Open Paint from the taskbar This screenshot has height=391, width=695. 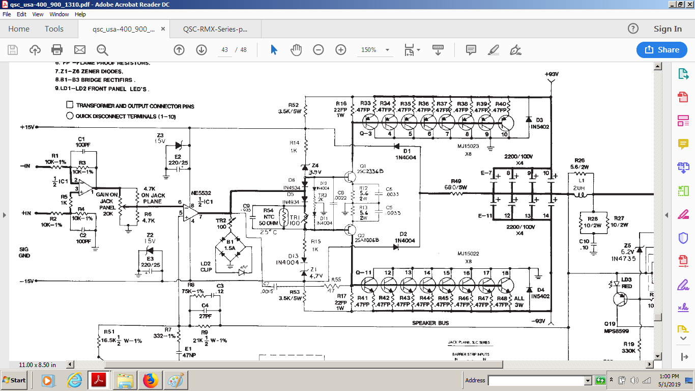coord(175,380)
